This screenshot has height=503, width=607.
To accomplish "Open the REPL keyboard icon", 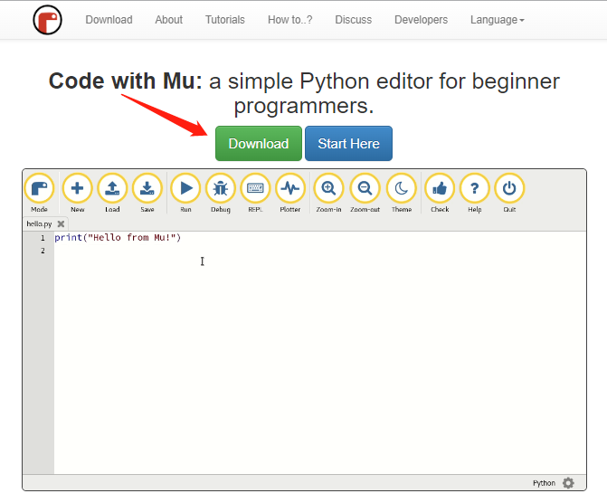I will tap(255, 189).
